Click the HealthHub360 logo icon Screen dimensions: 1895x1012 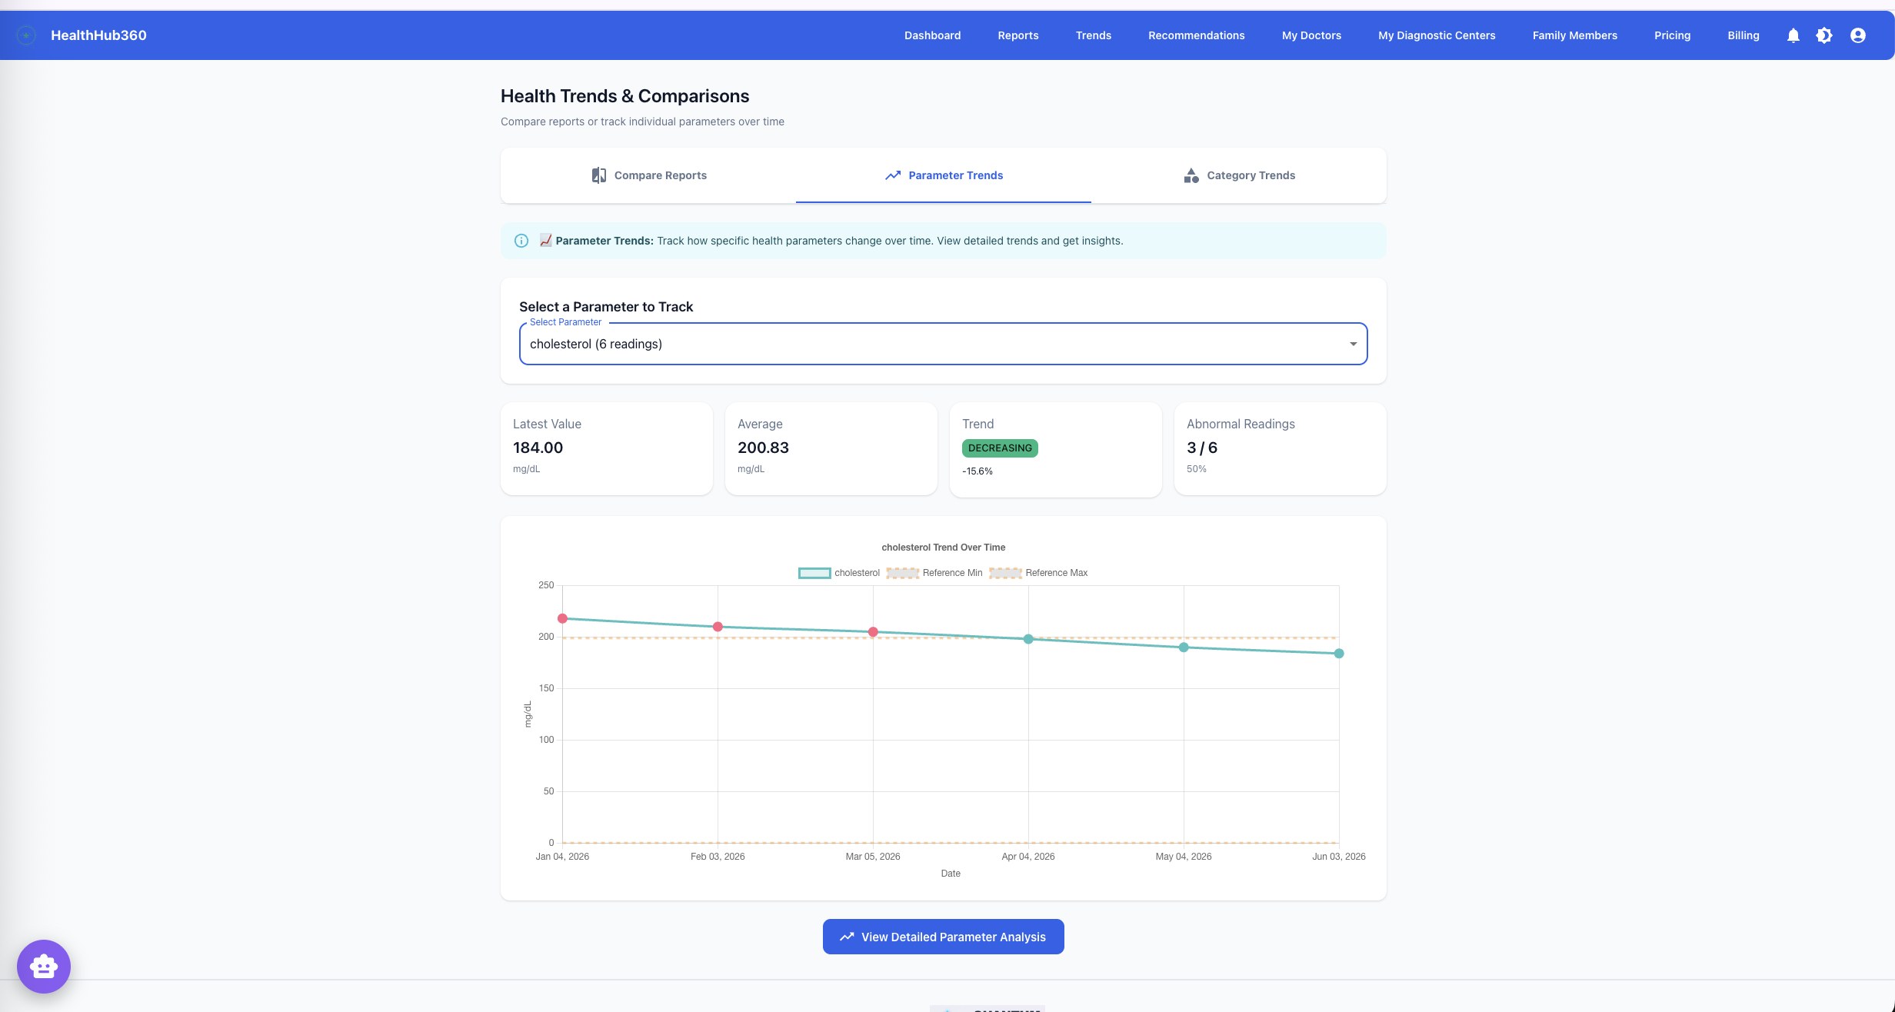(x=26, y=35)
